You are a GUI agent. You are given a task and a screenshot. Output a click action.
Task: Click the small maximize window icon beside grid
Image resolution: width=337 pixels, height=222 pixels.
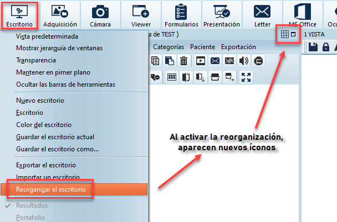click(293, 34)
